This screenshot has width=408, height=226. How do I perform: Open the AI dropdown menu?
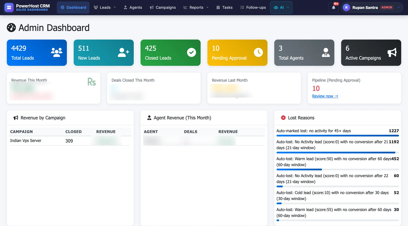click(281, 7)
